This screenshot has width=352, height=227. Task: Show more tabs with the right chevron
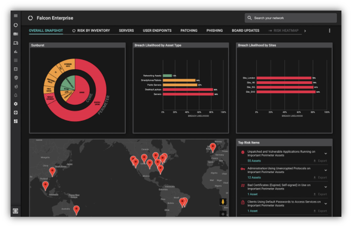click(305, 31)
